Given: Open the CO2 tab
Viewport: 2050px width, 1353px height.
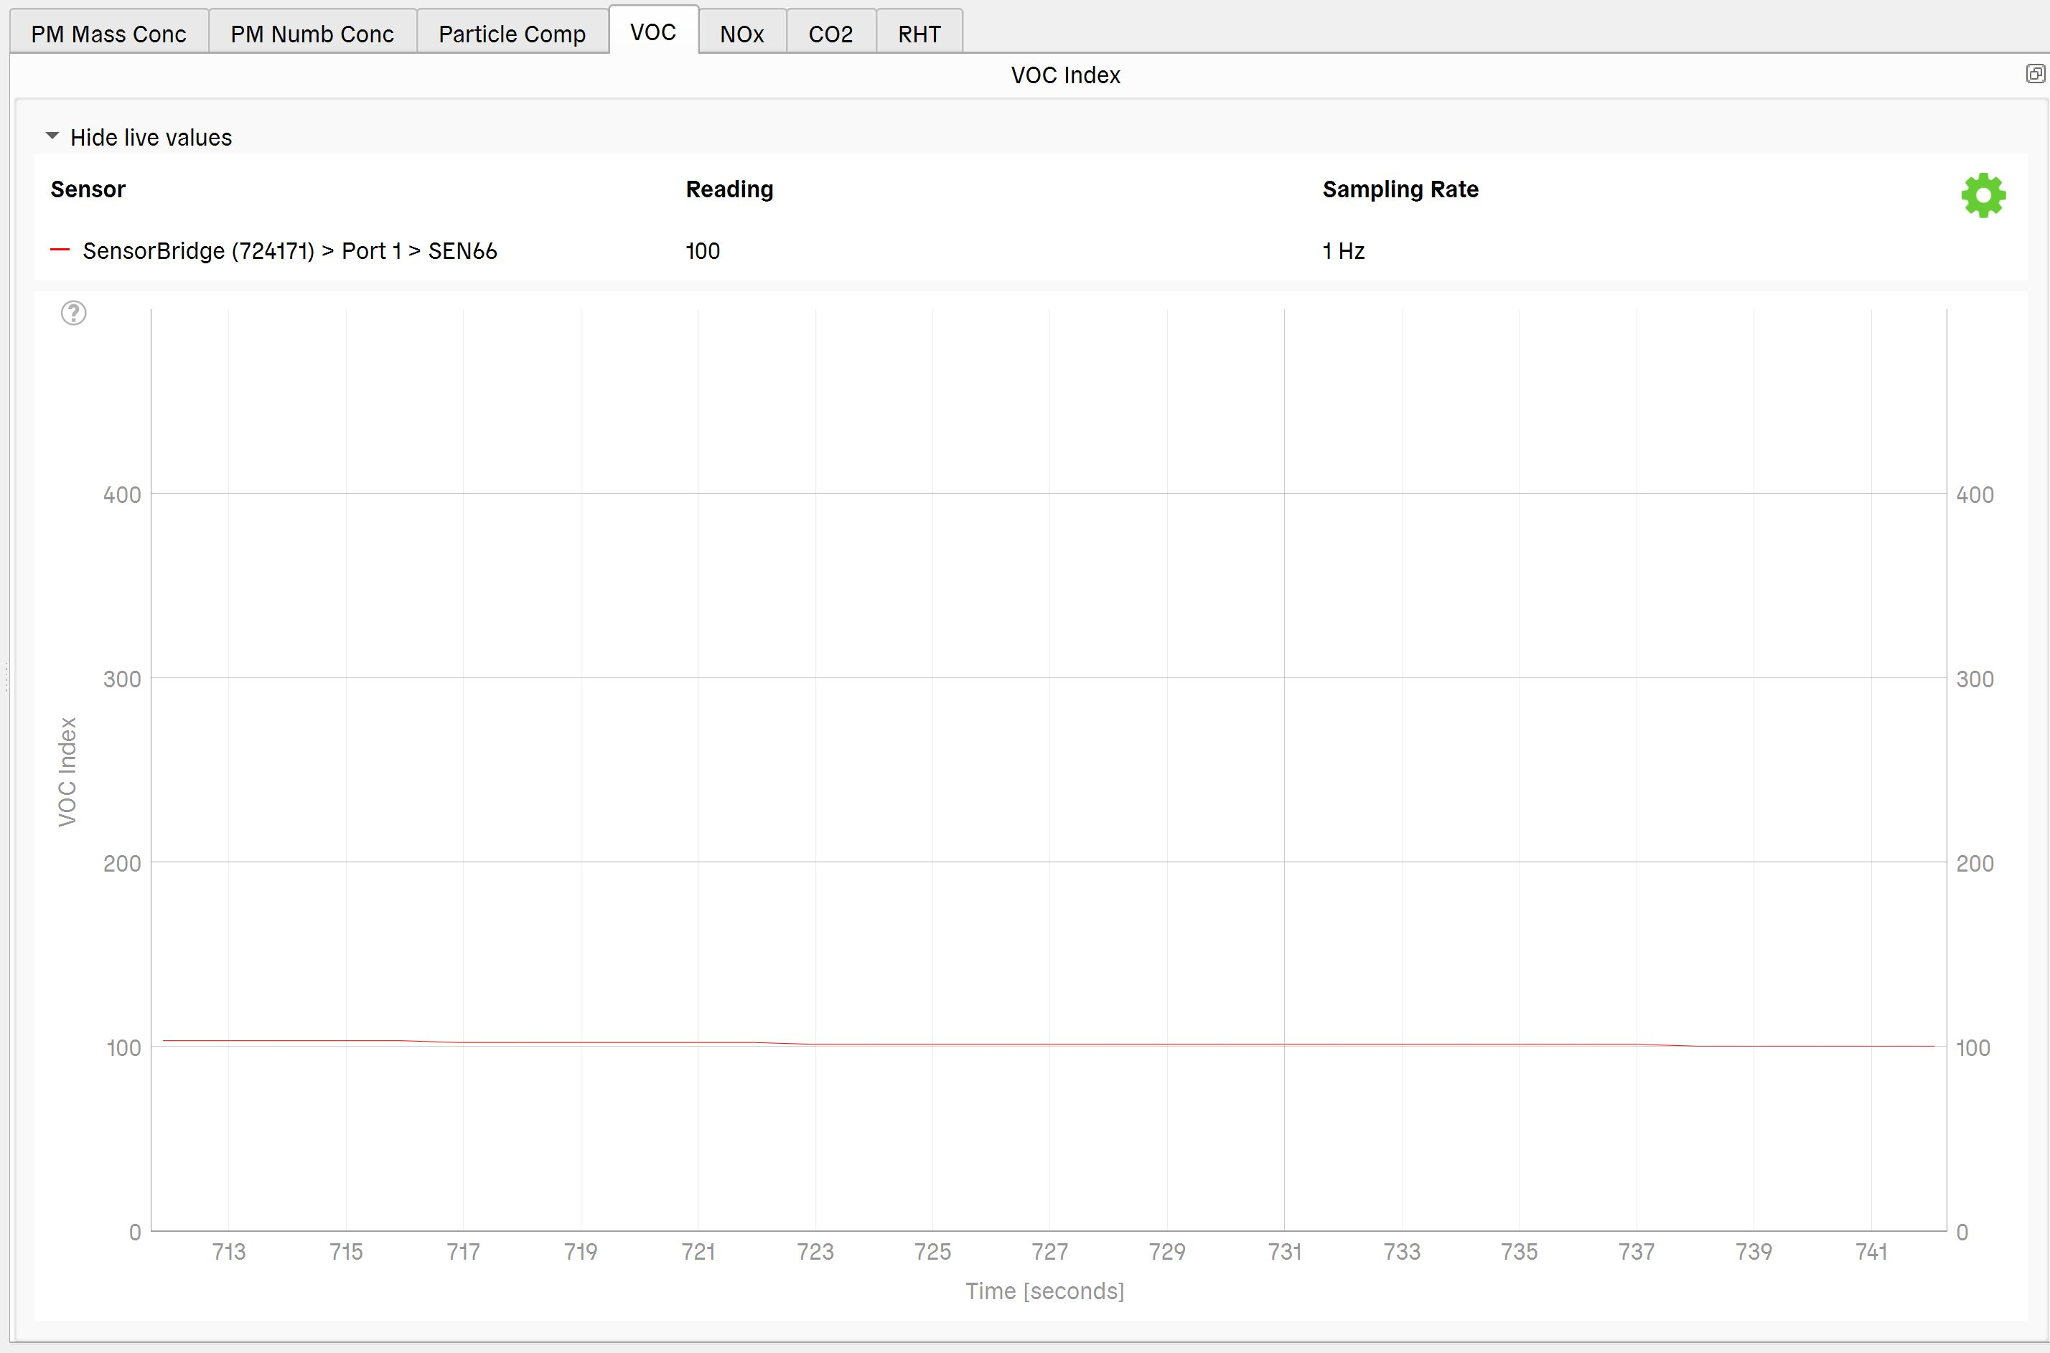Looking at the screenshot, I should [830, 34].
